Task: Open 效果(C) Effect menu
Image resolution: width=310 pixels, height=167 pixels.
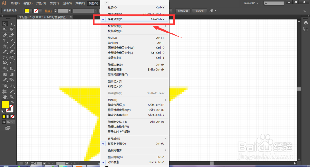Action: coord(80,3)
